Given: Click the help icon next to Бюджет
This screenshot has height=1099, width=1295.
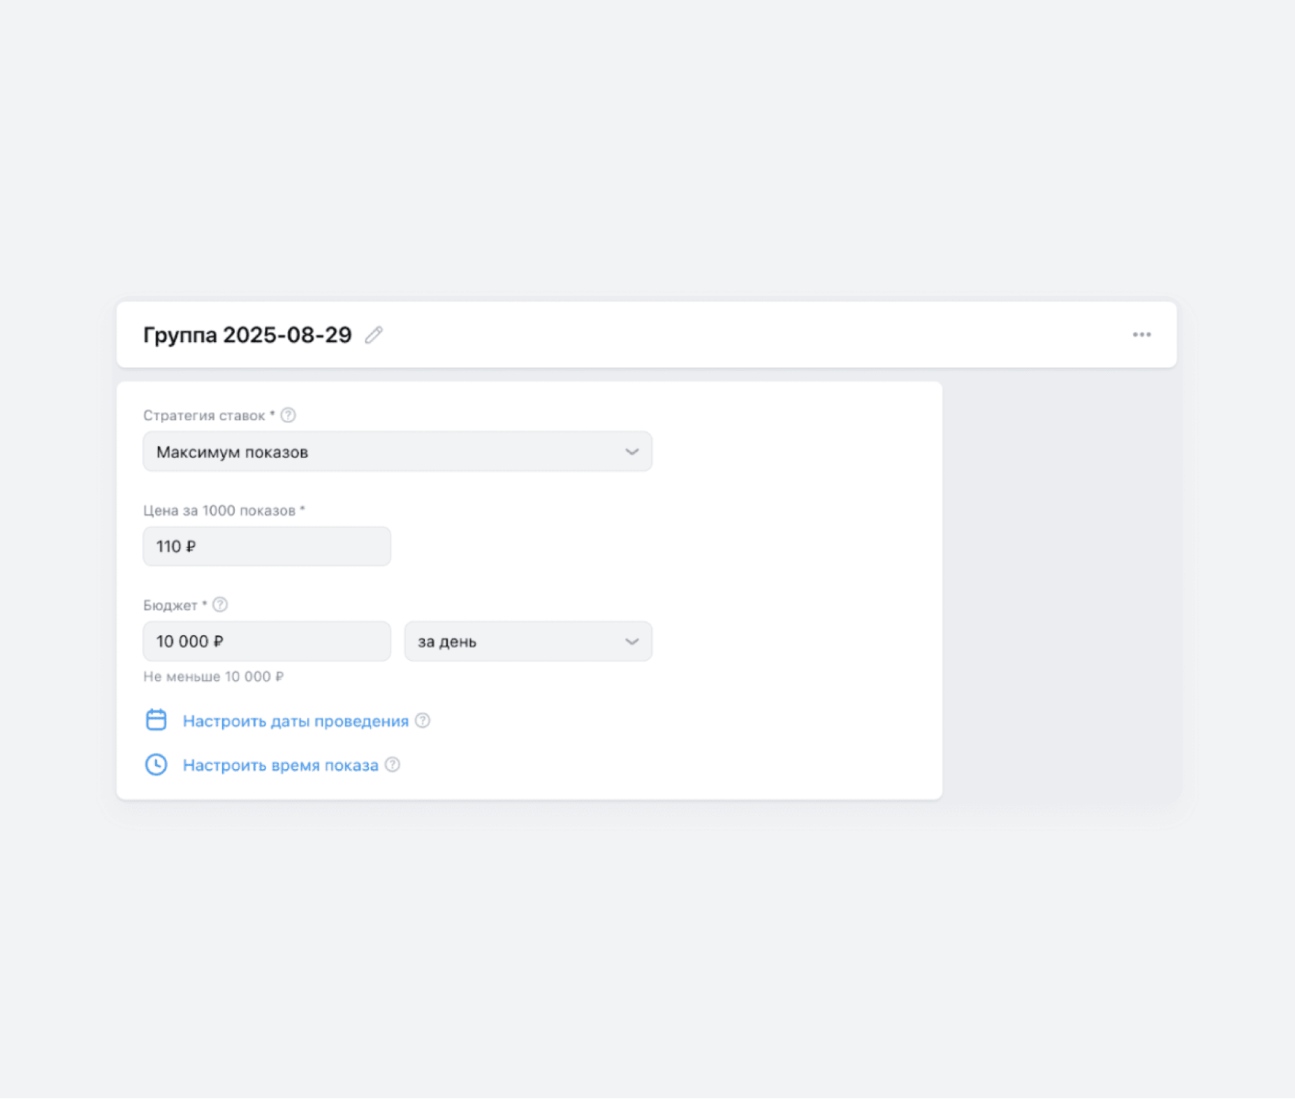Looking at the screenshot, I should click(220, 605).
